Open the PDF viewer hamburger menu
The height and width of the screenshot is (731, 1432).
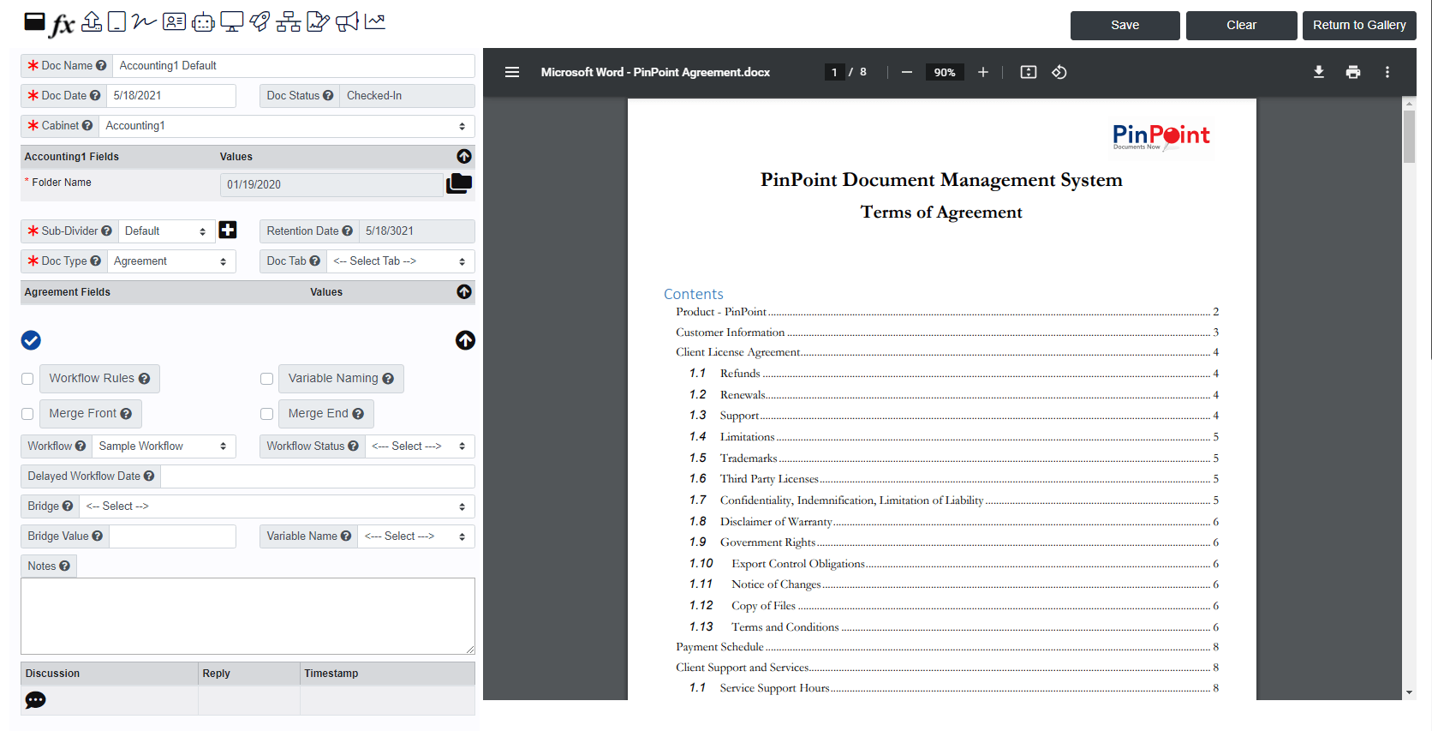512,72
